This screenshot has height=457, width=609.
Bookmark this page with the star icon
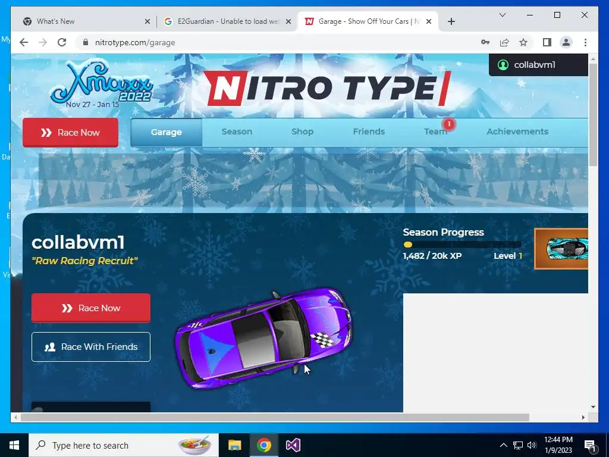pyautogui.click(x=523, y=42)
